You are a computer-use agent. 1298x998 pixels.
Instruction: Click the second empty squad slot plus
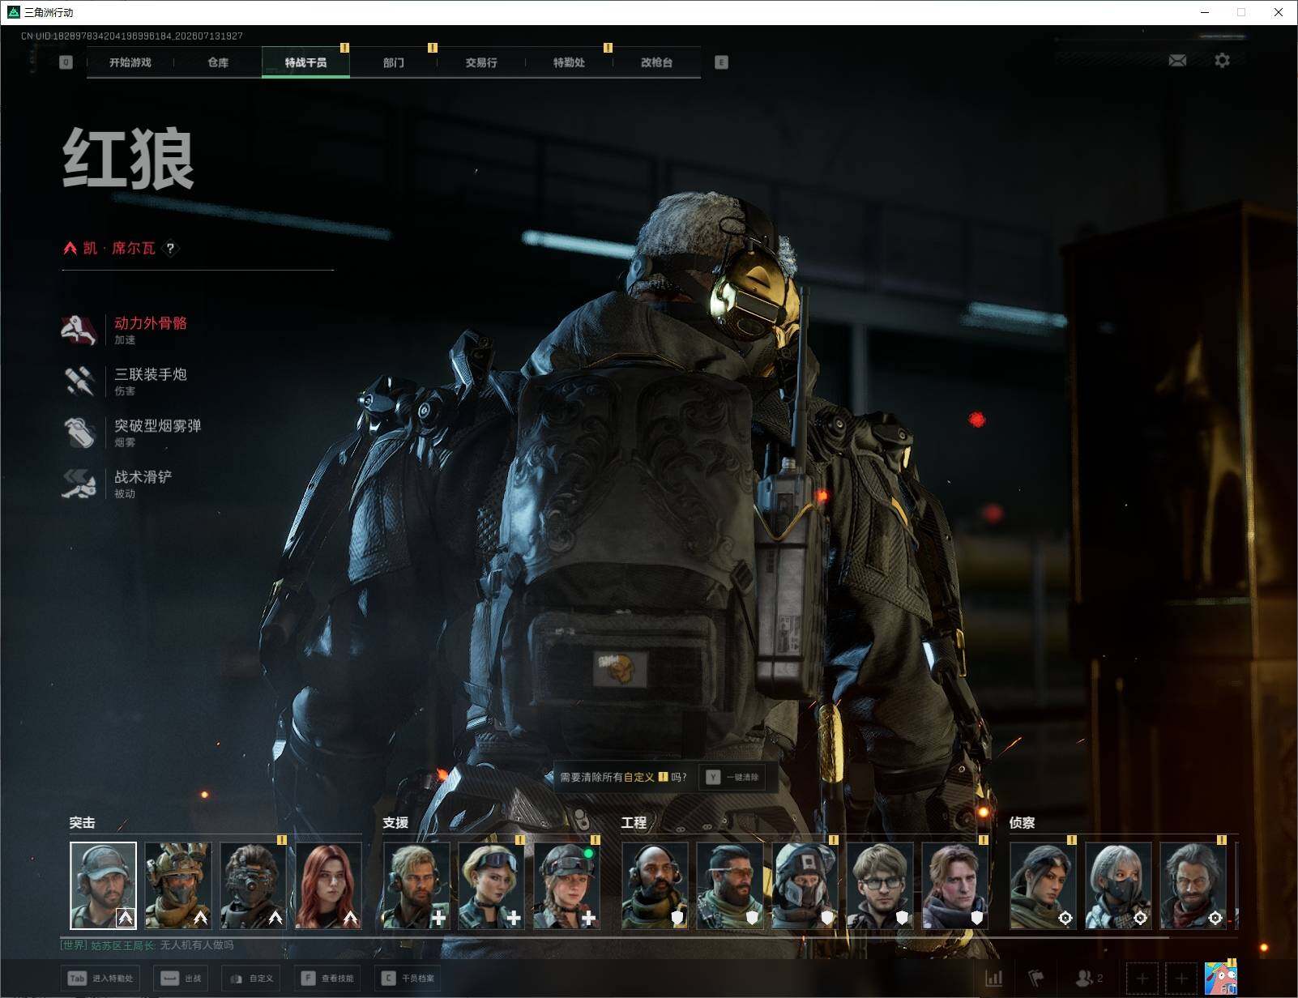tap(1181, 979)
